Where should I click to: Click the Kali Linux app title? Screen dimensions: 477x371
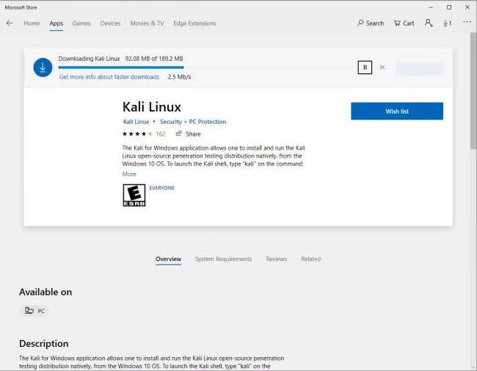click(x=151, y=107)
